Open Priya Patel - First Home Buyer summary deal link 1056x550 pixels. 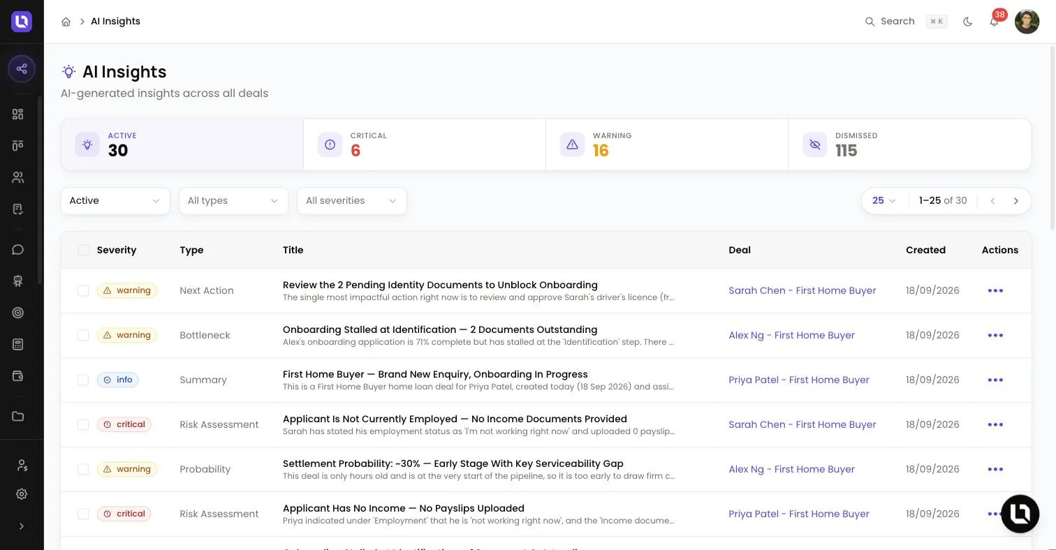pos(799,380)
